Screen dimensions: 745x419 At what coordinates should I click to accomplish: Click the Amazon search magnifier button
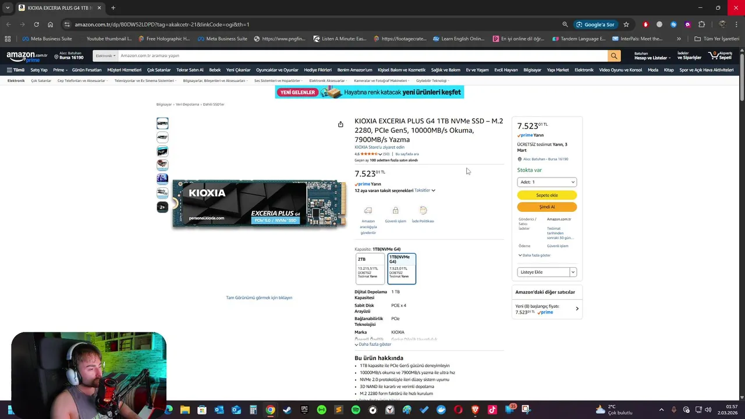614,56
